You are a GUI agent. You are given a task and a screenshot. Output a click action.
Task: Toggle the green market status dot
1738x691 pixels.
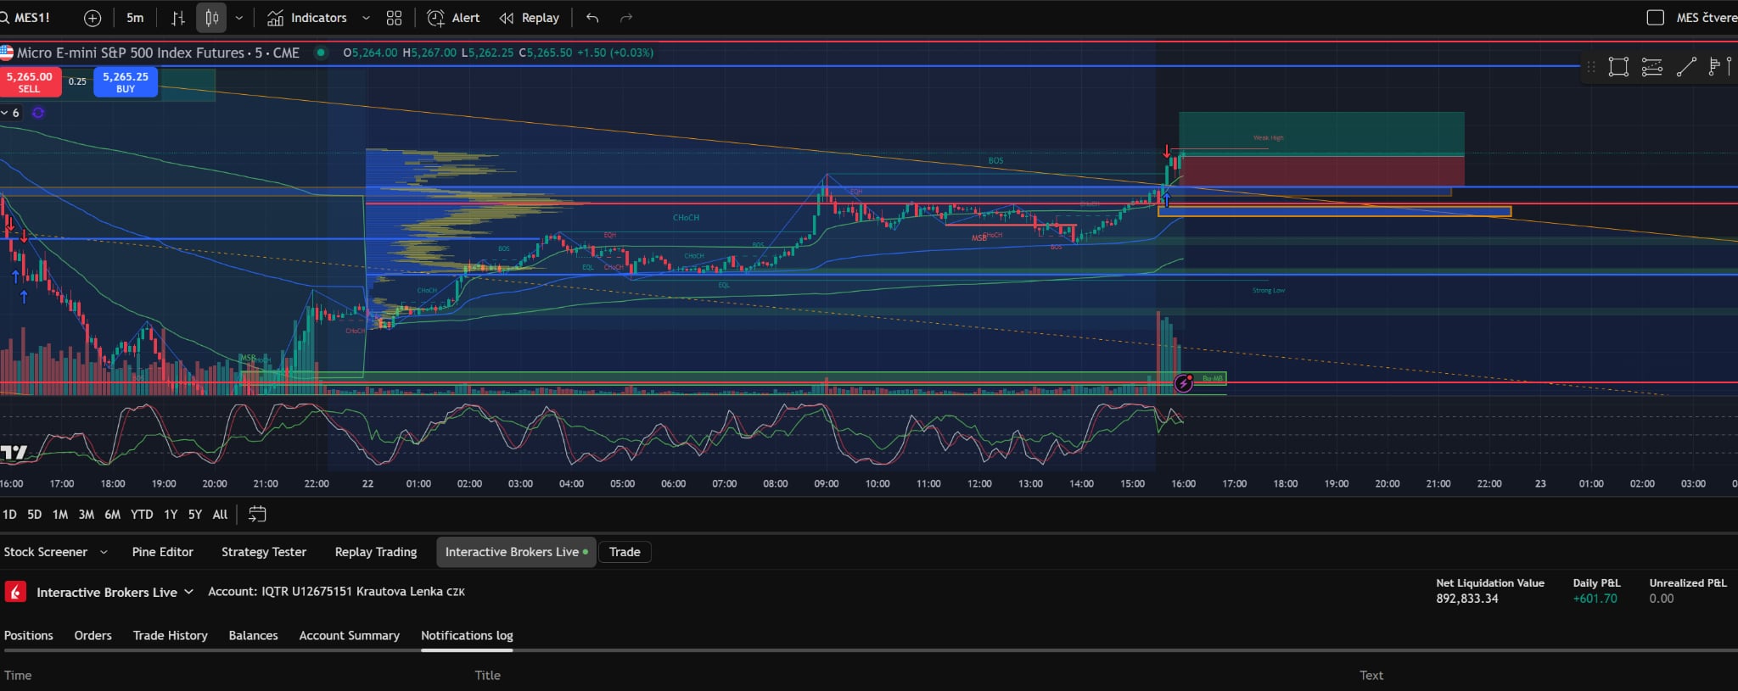321,53
